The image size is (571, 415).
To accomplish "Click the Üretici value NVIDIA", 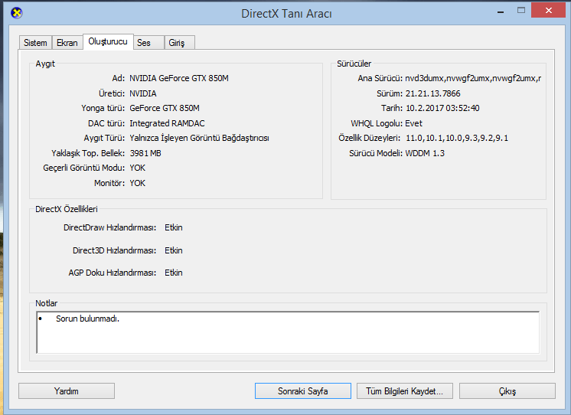I will pos(142,93).
